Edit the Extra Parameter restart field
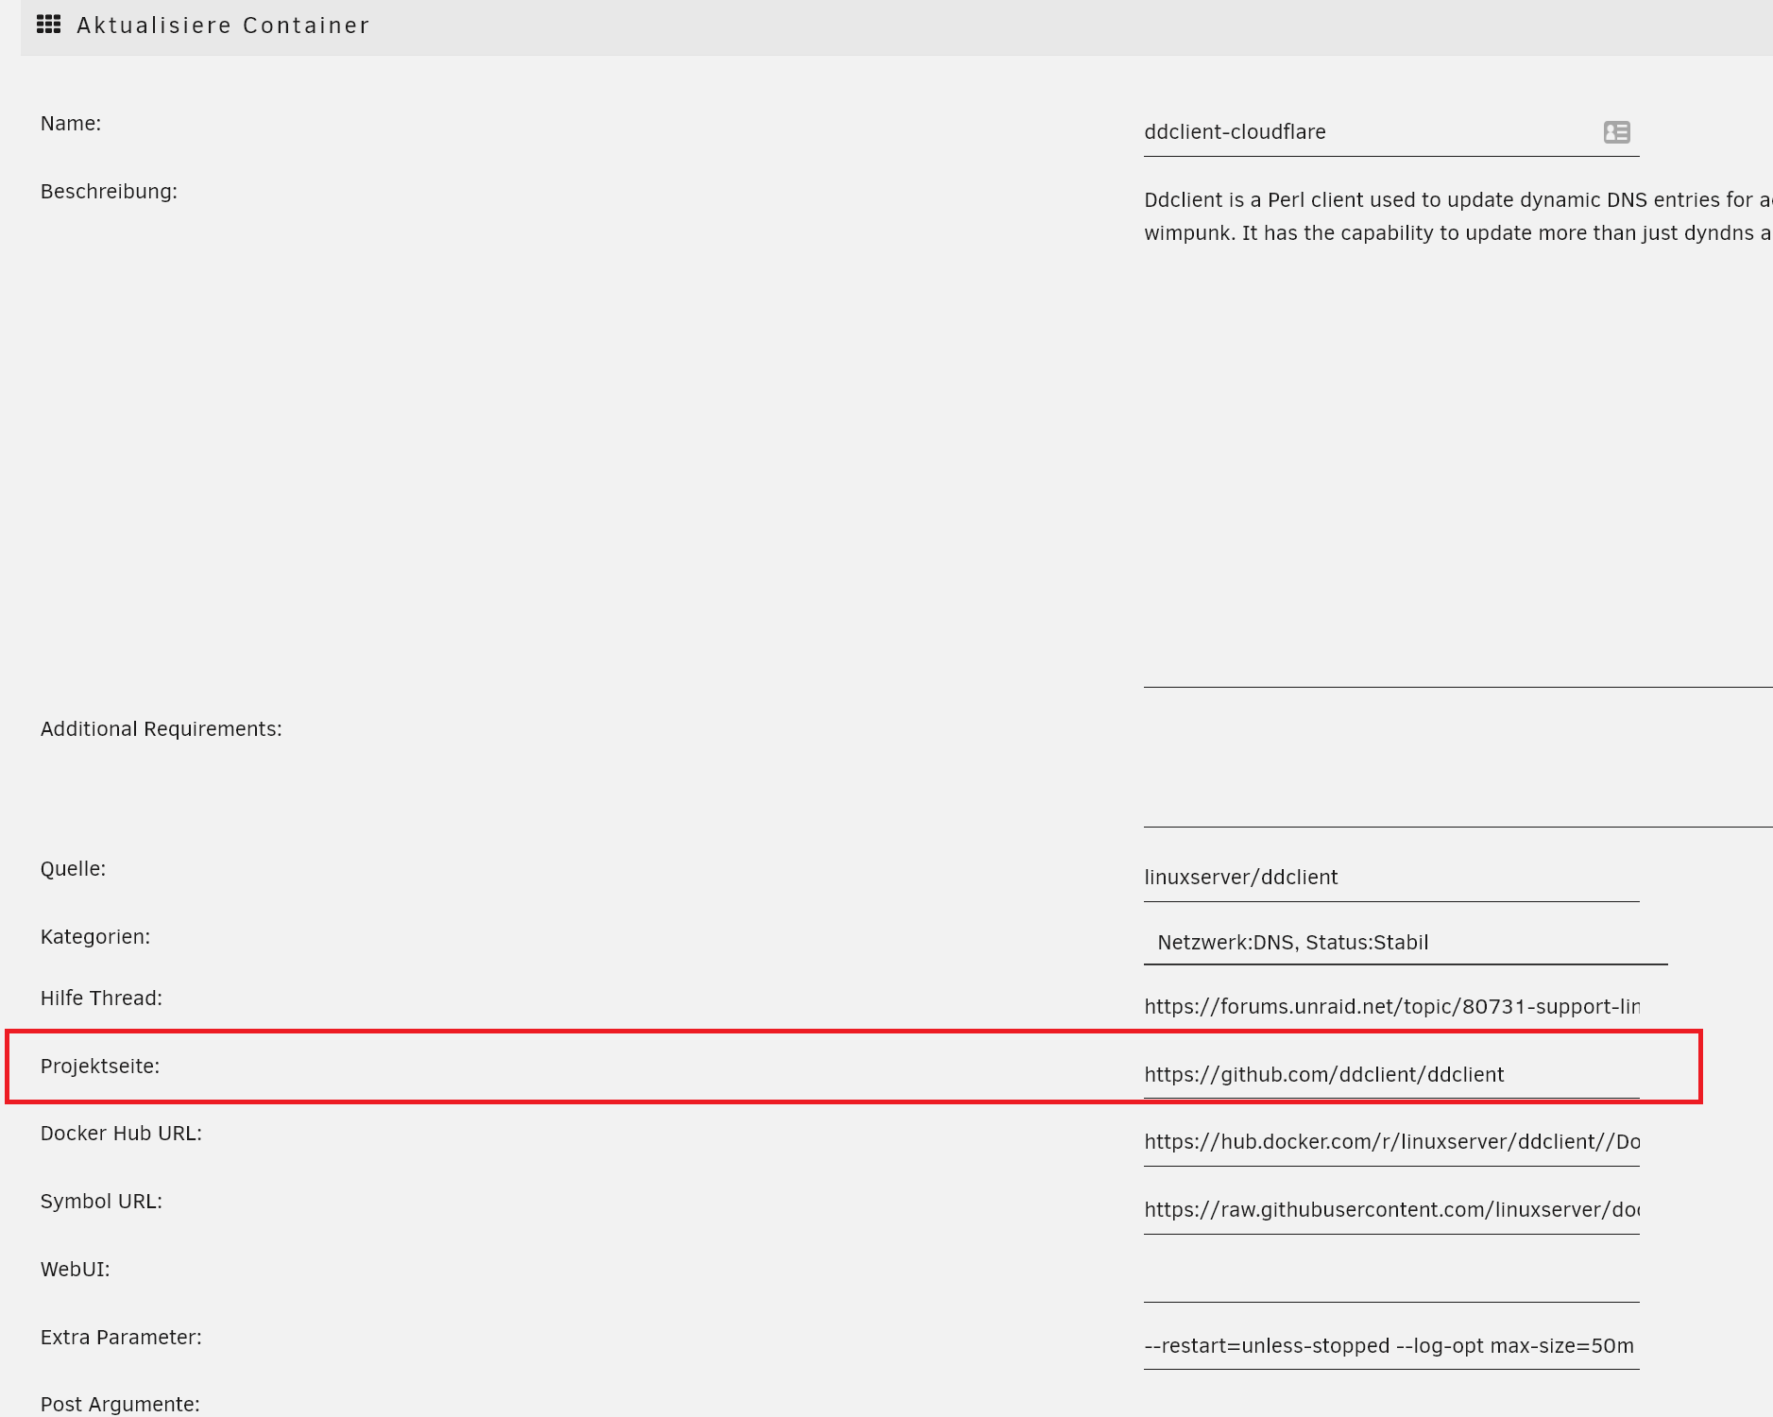This screenshot has height=1417, width=1773. pos(1390,1346)
